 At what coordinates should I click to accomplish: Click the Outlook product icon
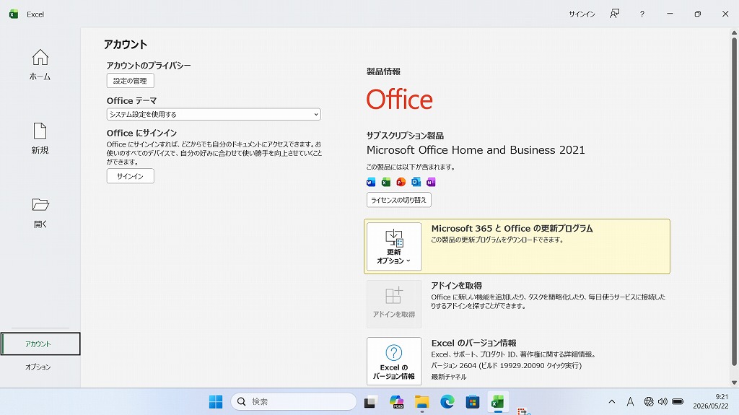(x=416, y=182)
